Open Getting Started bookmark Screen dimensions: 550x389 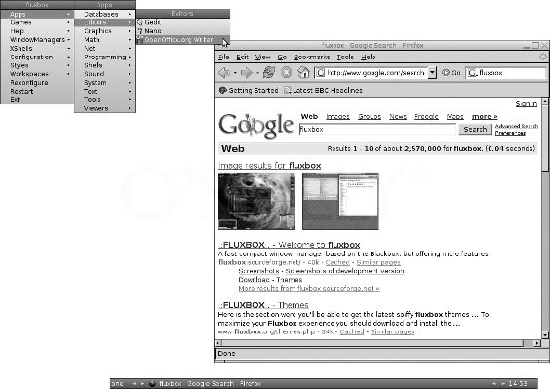tap(249, 90)
